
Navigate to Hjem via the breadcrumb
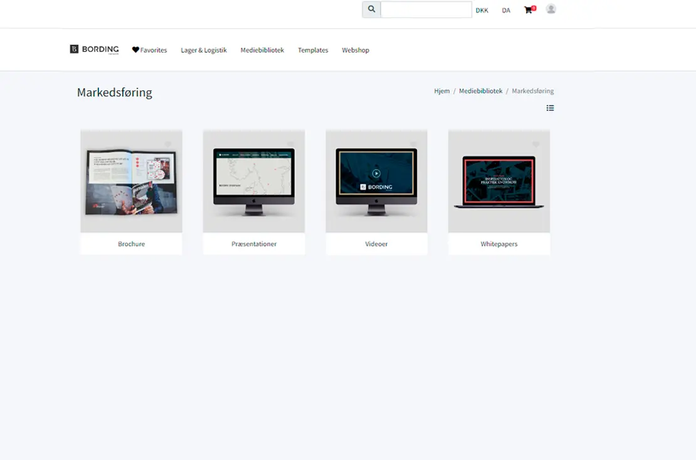click(x=441, y=90)
